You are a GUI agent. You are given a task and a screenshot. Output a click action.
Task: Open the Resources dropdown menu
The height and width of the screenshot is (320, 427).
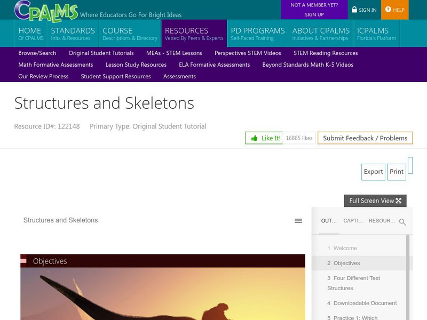point(194,34)
